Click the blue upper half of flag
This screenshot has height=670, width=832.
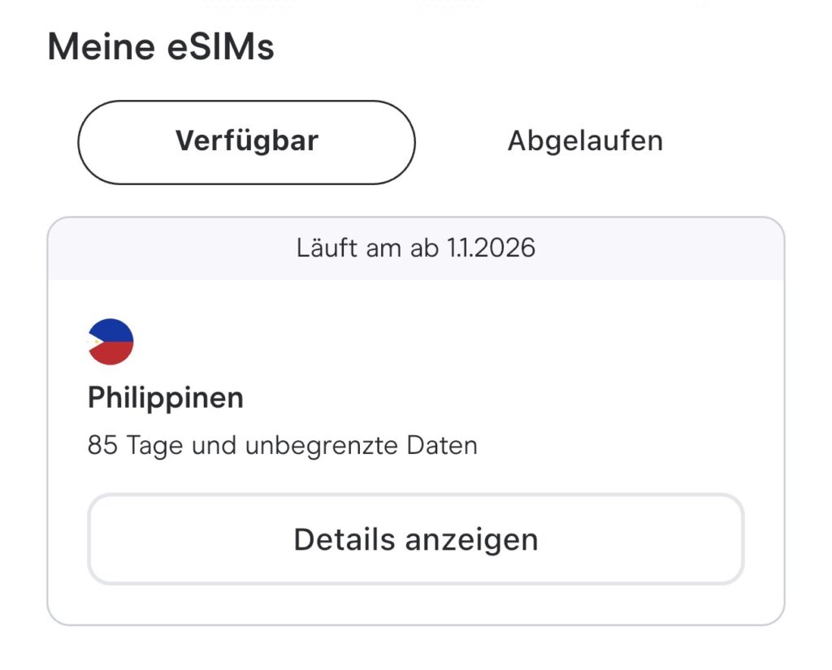tap(114, 331)
